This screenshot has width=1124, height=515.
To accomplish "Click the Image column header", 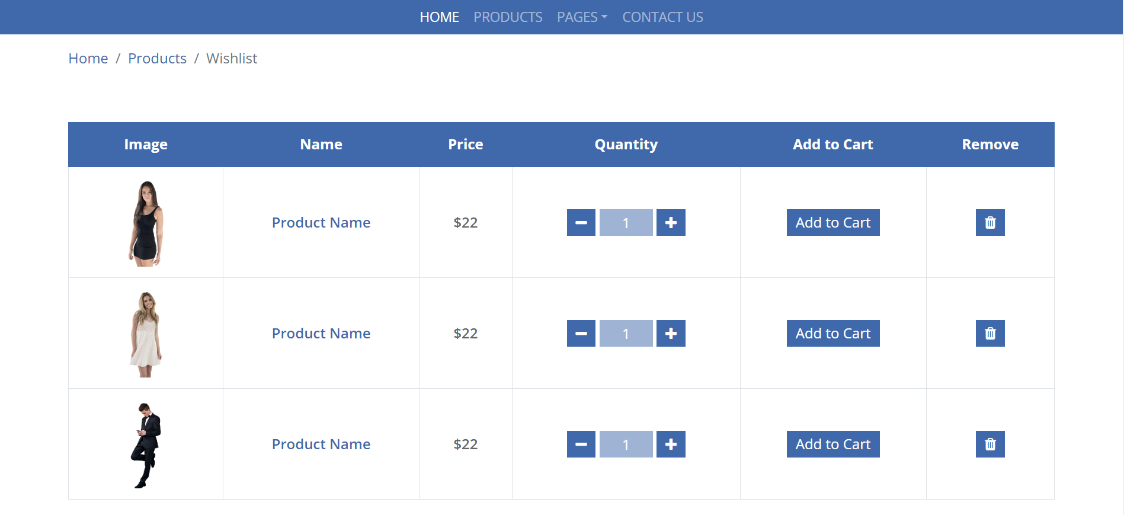I will [146, 145].
